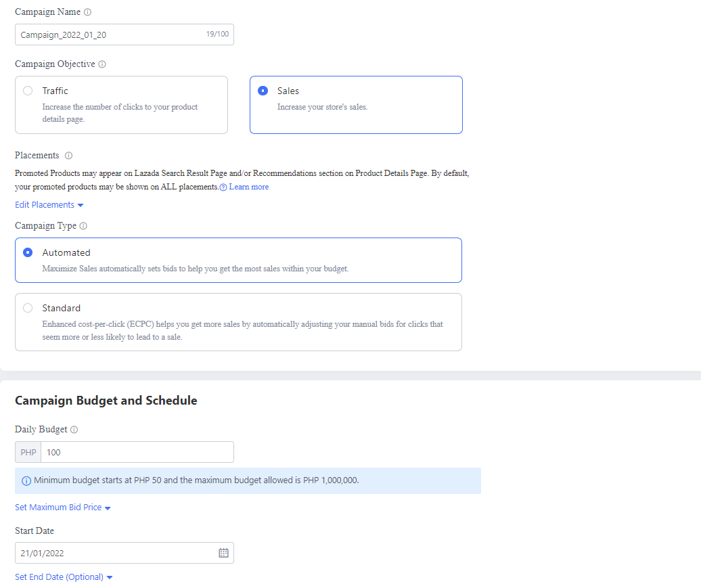Select the Sales objective radio button
This screenshot has width=701, height=586.
point(263,91)
